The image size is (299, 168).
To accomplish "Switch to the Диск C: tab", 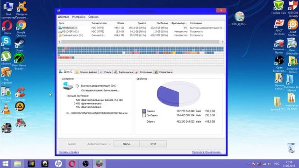I will [66, 72].
